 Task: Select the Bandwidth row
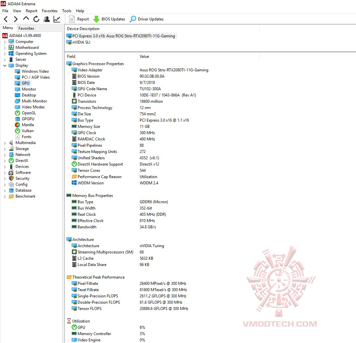114,227
